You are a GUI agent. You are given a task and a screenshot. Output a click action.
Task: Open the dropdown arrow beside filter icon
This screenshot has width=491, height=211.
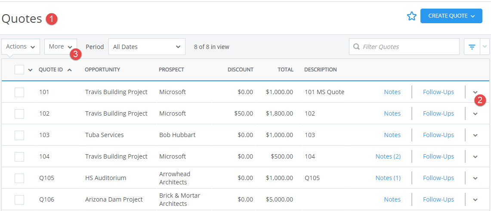tap(485, 47)
